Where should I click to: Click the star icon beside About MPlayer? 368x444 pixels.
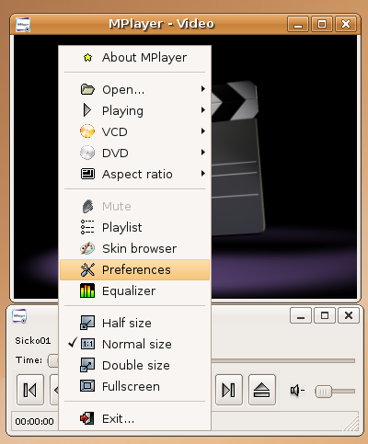tap(87, 57)
